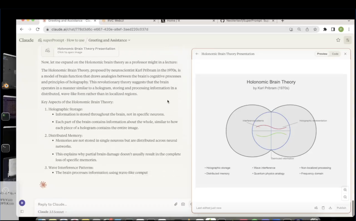This screenshot has width=356, height=221.
Task: Zoom in on the artifact preview
Action: [x=345, y=190]
